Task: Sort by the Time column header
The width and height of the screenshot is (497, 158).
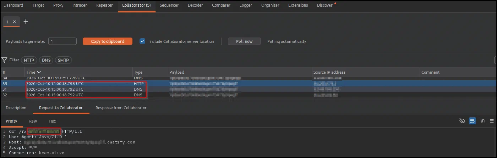Action: [78, 72]
